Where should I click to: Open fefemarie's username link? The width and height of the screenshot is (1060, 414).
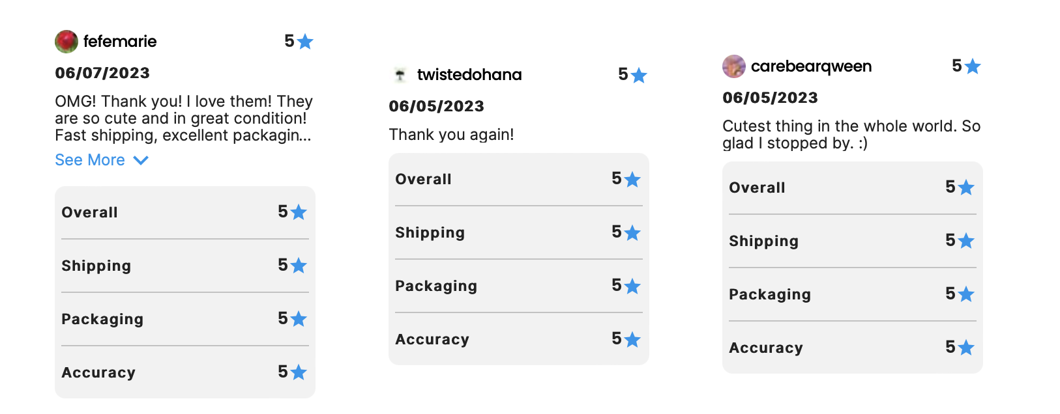[120, 42]
